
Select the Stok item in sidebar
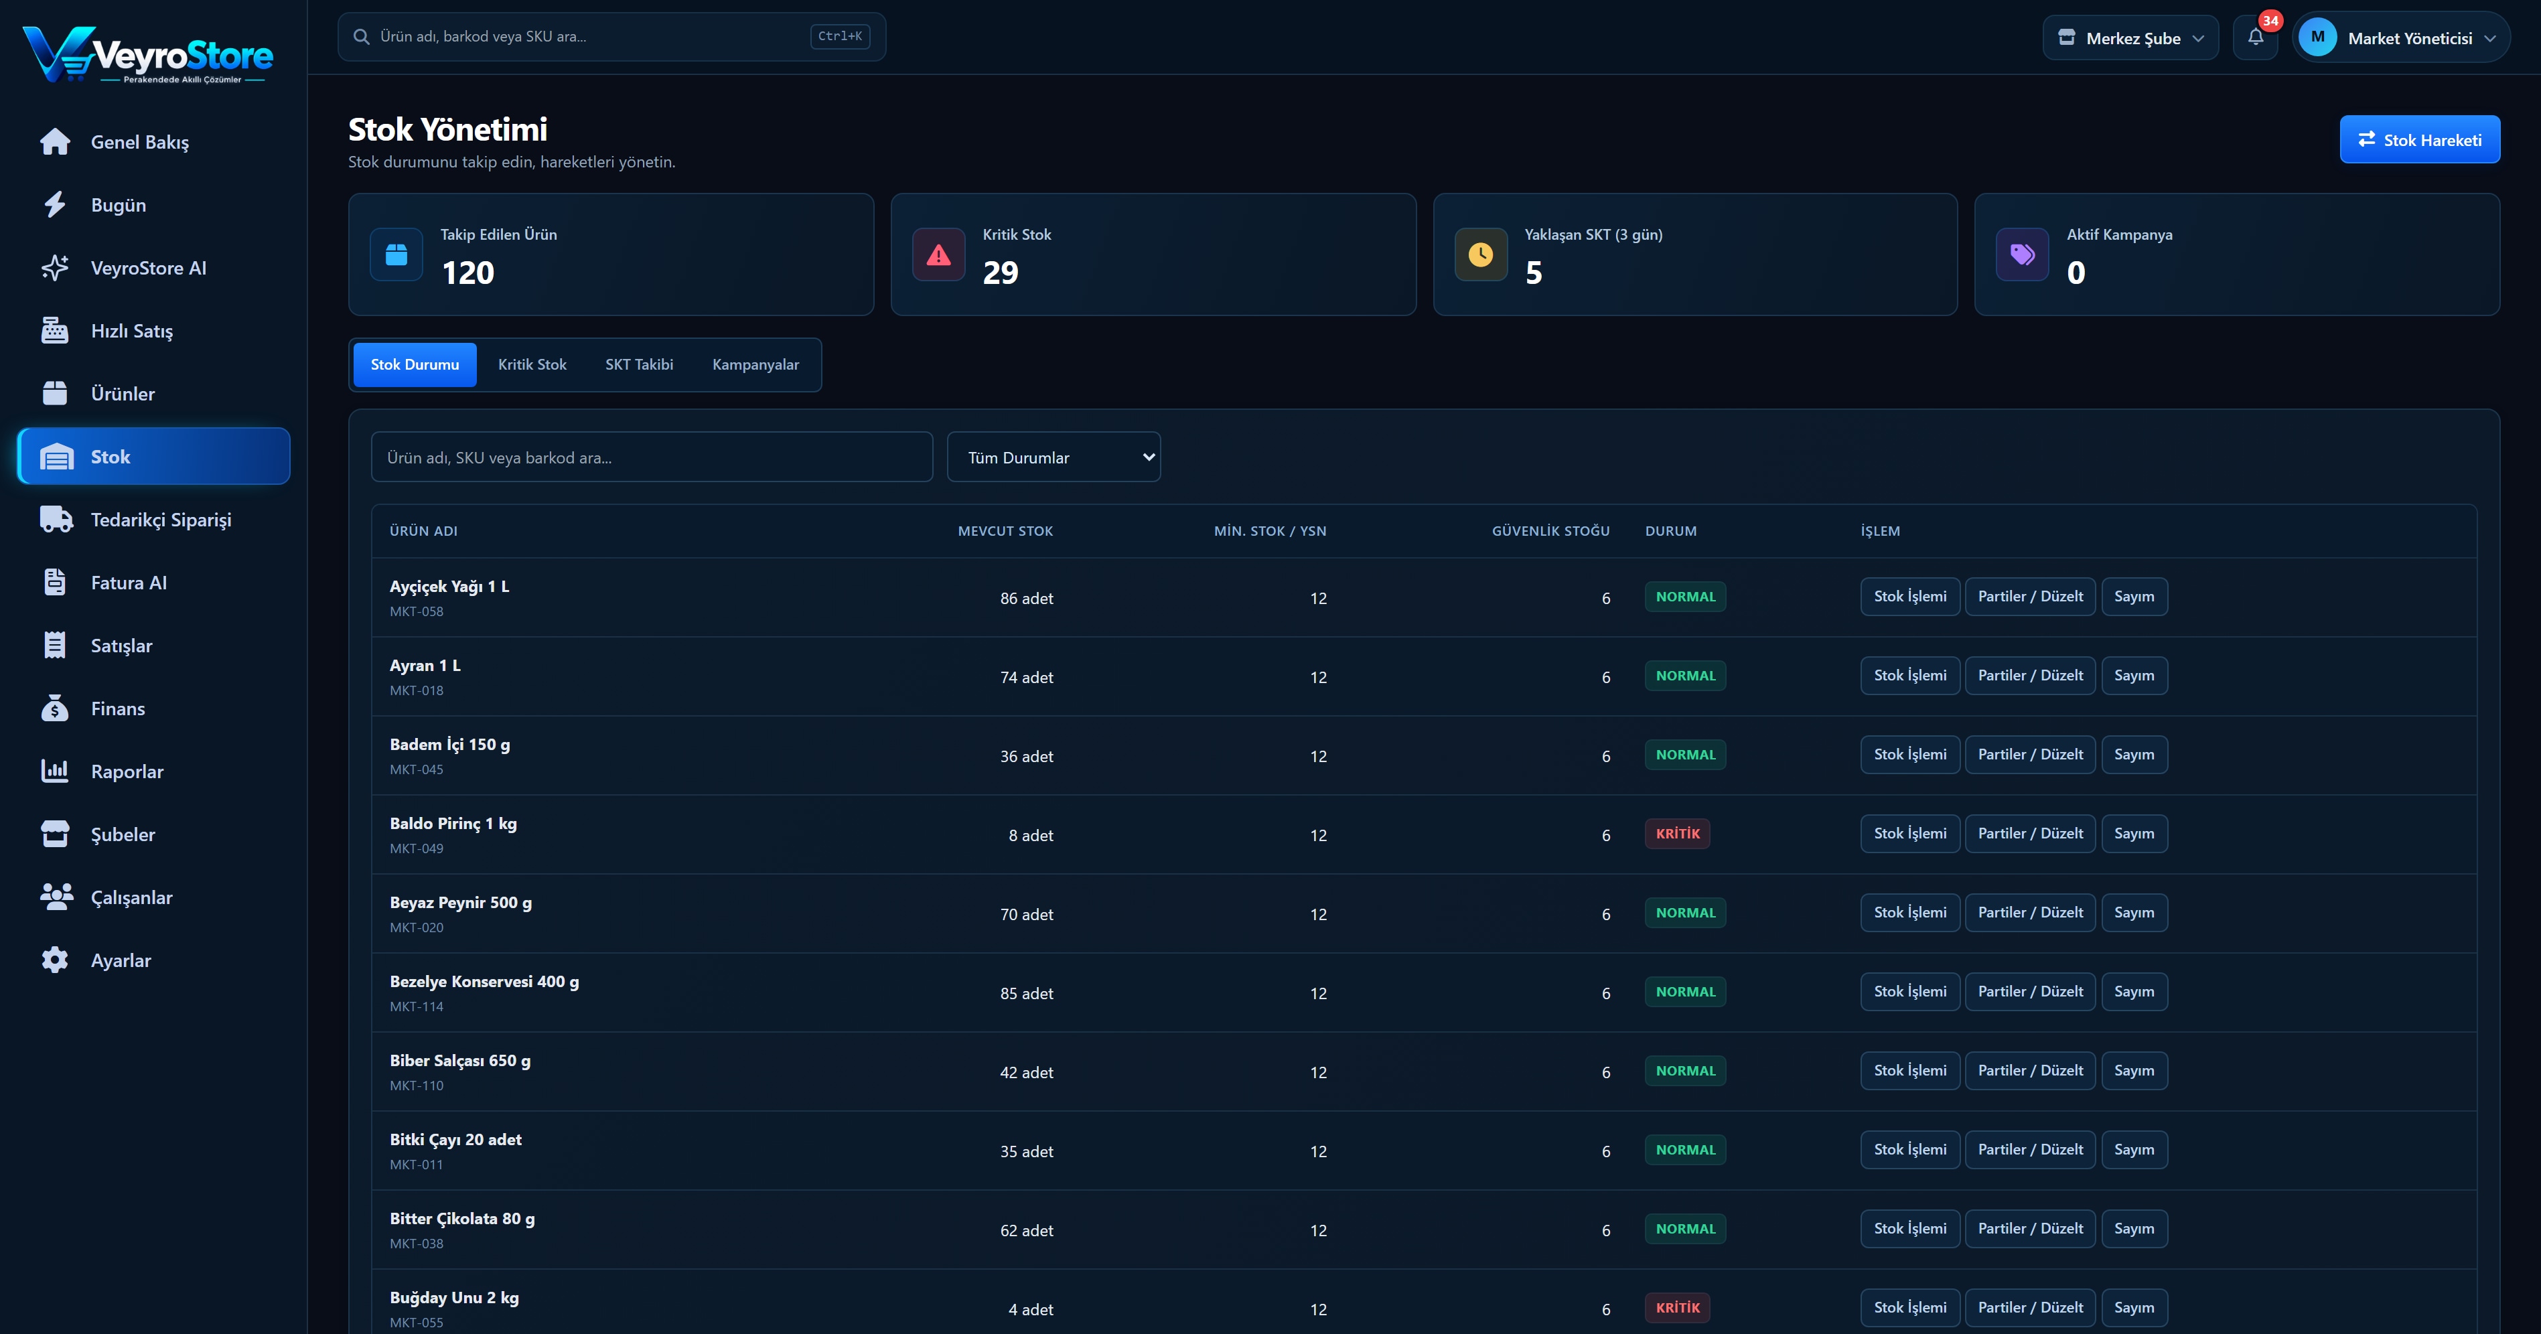154,457
